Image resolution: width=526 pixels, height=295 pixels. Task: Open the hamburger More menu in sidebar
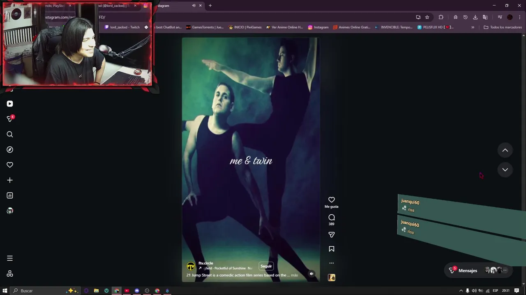coord(10,258)
